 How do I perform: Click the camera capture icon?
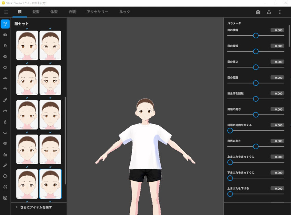[258, 12]
